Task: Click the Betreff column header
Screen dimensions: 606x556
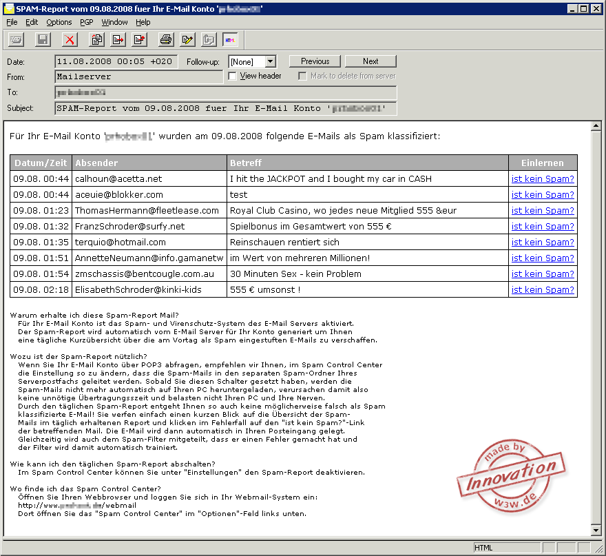Action: [368, 163]
